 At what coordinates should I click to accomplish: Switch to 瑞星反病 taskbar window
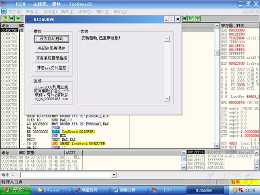(x=92, y=190)
